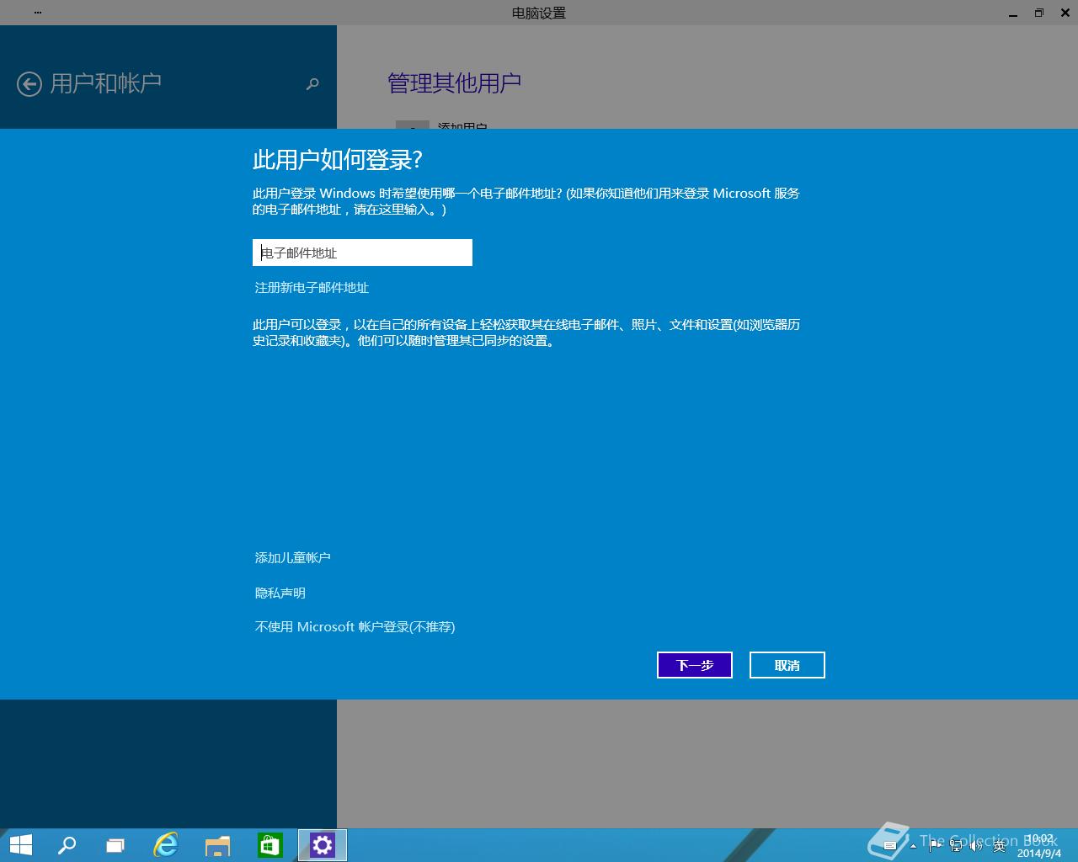Open 隐私声明 link
This screenshot has height=862, width=1078.
pos(280,593)
